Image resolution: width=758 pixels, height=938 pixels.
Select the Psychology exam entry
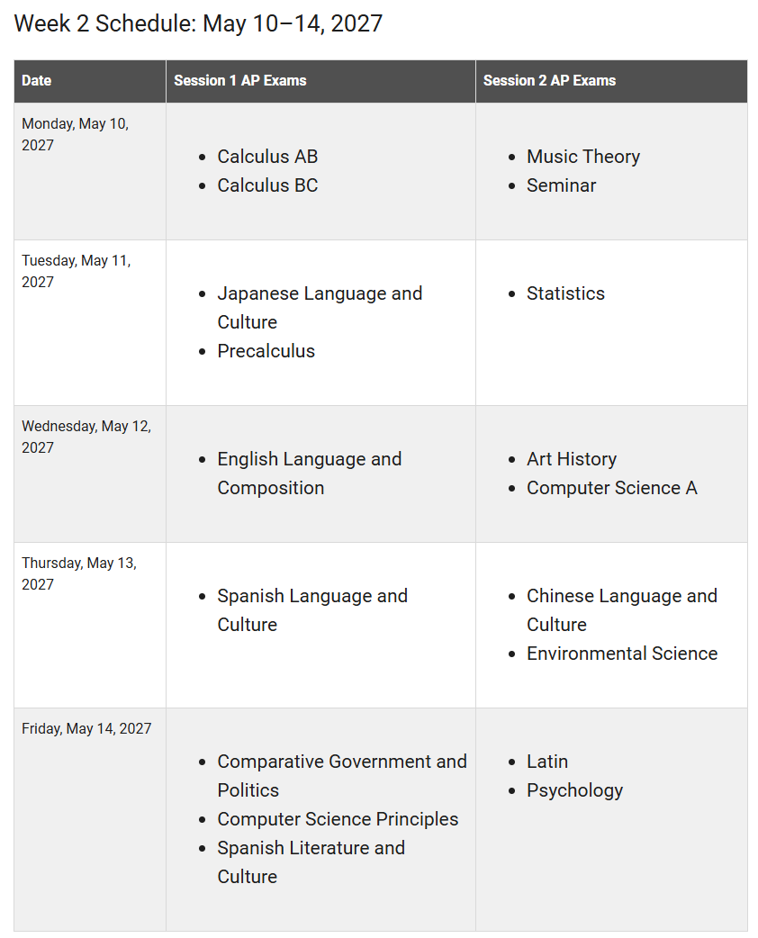[x=575, y=790]
